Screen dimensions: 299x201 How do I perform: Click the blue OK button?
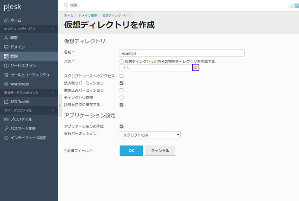coord(131,151)
